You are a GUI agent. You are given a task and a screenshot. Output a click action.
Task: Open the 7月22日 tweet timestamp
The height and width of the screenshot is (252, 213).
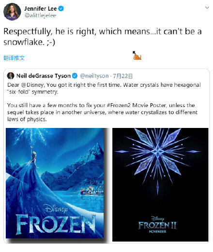[x=122, y=76]
